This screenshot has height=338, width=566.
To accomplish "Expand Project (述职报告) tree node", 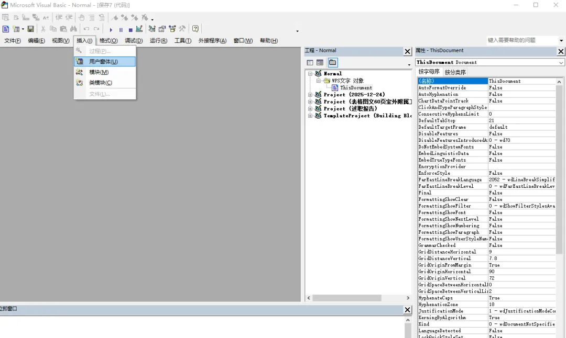I will click(x=310, y=109).
